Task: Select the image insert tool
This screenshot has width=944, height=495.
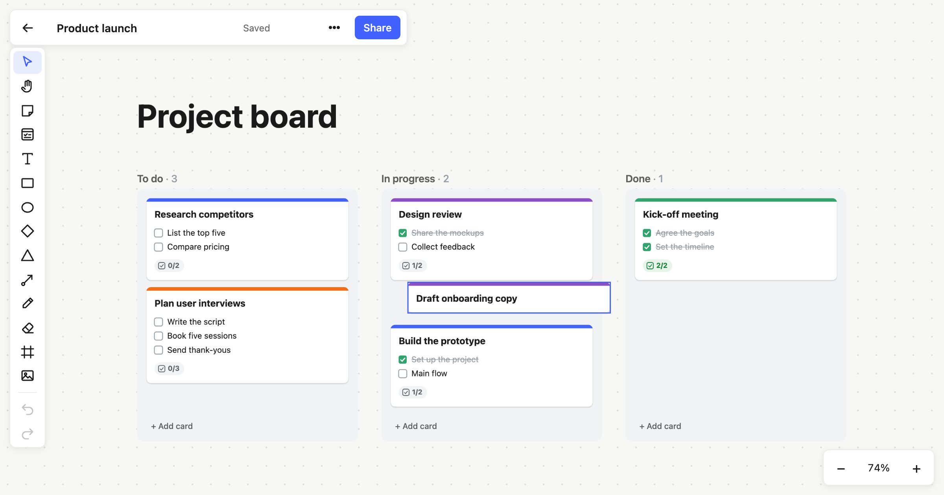Action: click(x=28, y=376)
